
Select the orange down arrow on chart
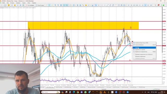(x=131, y=28)
